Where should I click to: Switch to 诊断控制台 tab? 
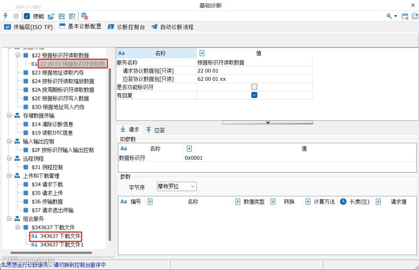[x=126, y=27]
